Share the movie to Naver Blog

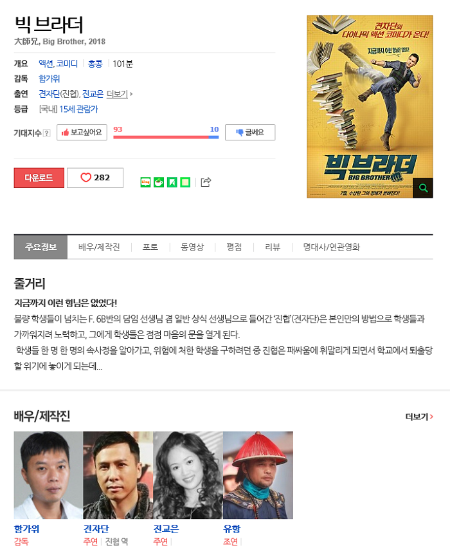[x=145, y=182]
